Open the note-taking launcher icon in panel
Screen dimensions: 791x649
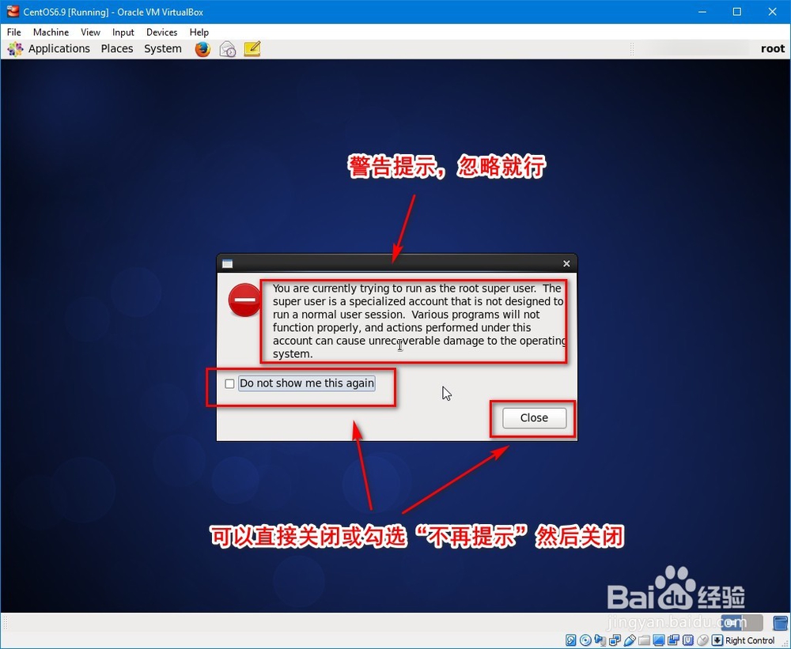pos(252,48)
